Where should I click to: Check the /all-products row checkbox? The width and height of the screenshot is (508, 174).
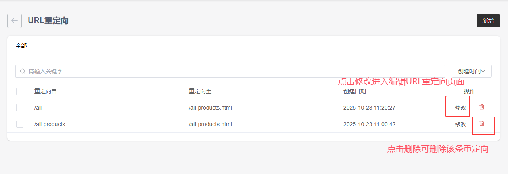tap(20, 124)
